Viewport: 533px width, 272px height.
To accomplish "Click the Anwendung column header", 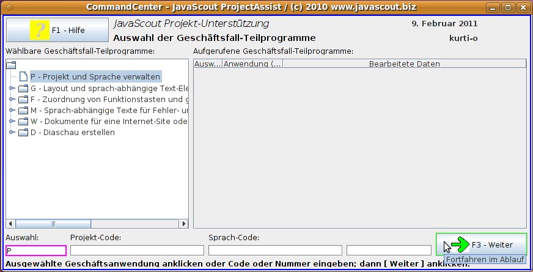I will pos(252,64).
